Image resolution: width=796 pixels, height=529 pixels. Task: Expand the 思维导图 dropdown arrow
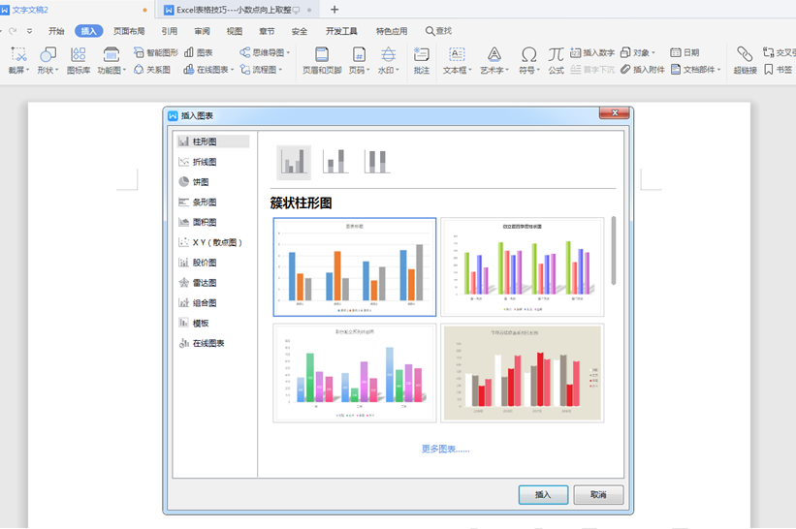[288, 52]
